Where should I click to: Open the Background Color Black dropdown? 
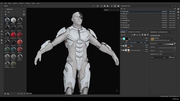(x=167, y=54)
